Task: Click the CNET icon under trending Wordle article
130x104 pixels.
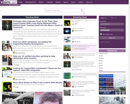Action: 14,87
